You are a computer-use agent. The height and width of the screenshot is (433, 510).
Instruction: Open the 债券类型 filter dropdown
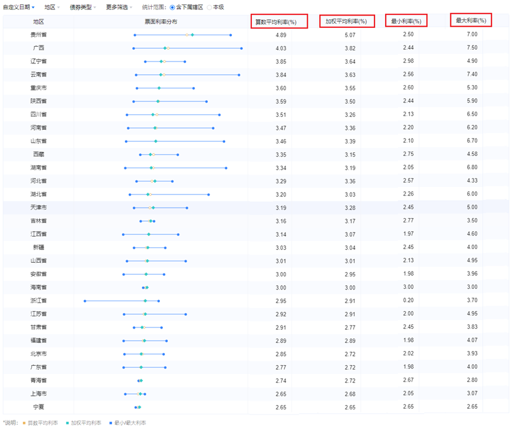pyautogui.click(x=83, y=7)
